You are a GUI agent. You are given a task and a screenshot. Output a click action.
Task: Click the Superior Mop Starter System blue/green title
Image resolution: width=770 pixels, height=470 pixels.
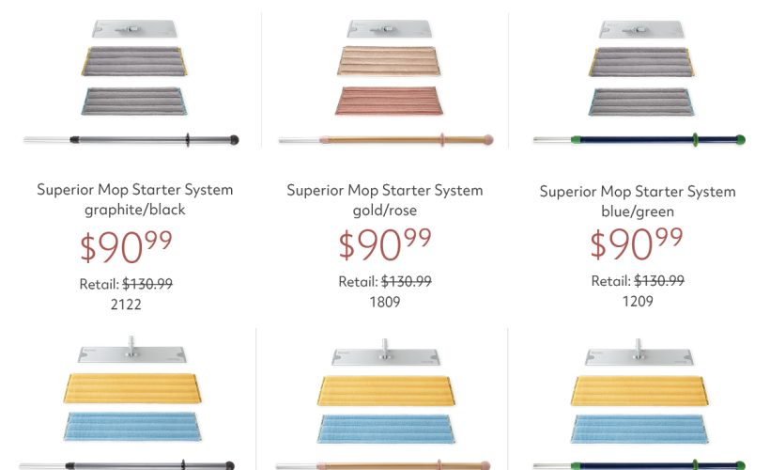[638, 201]
